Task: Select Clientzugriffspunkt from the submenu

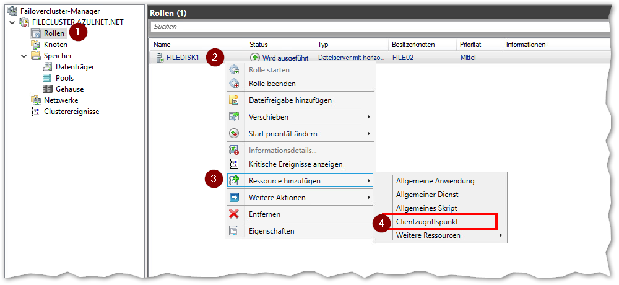Action: 426,222
